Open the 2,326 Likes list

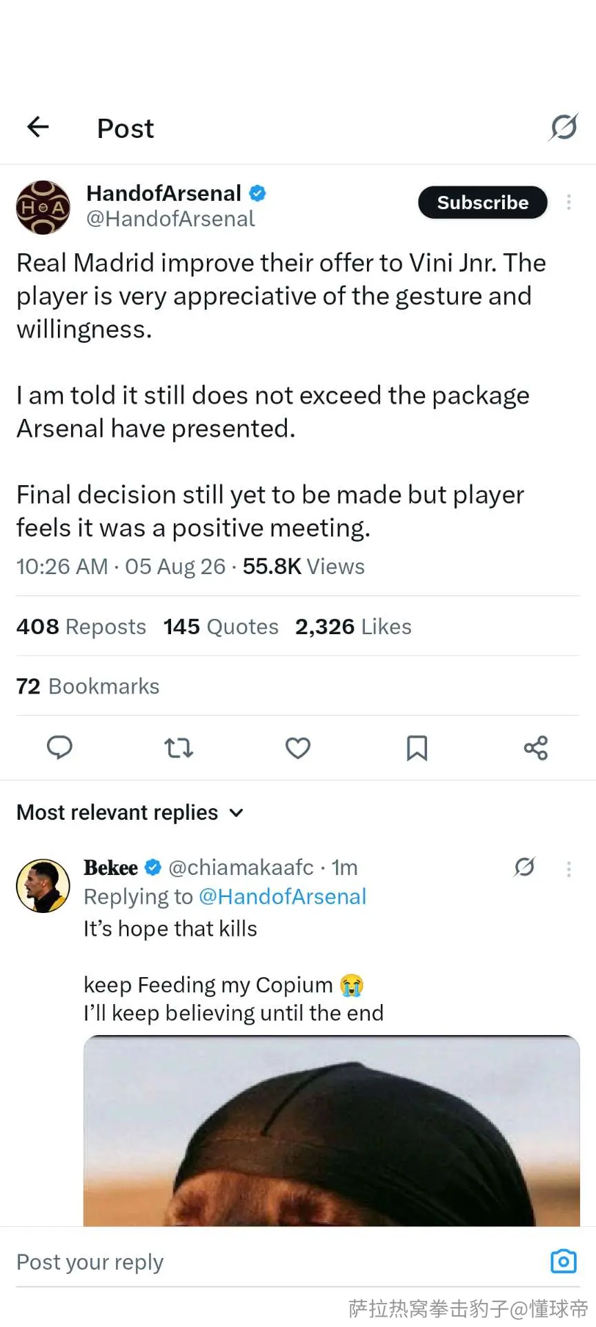[x=353, y=627]
